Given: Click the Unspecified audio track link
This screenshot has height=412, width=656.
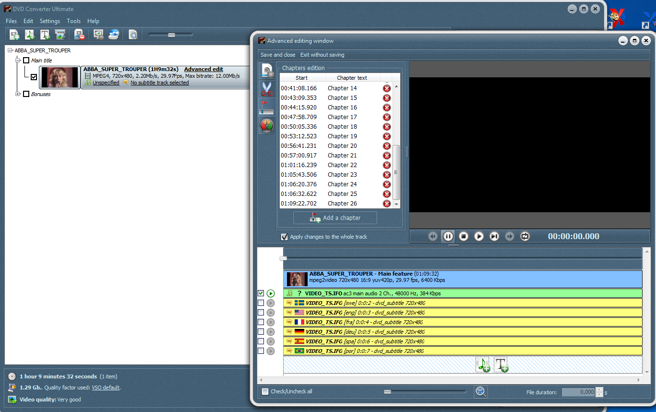Looking at the screenshot, I should (106, 83).
